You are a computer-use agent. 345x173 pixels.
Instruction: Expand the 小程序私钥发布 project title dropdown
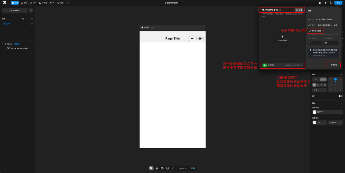pos(172,3)
